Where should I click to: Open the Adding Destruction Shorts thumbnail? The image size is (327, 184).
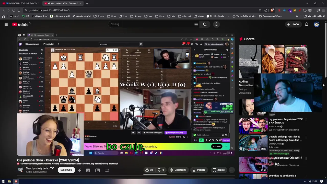(x=250, y=61)
